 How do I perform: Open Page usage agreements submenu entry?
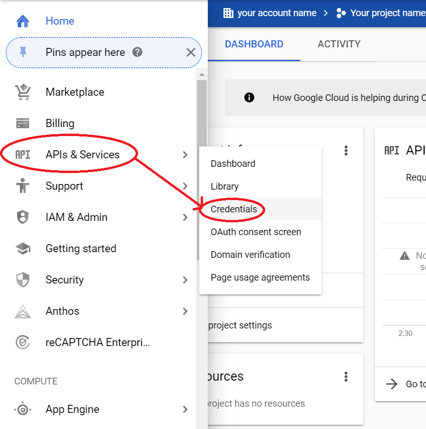[x=260, y=277]
